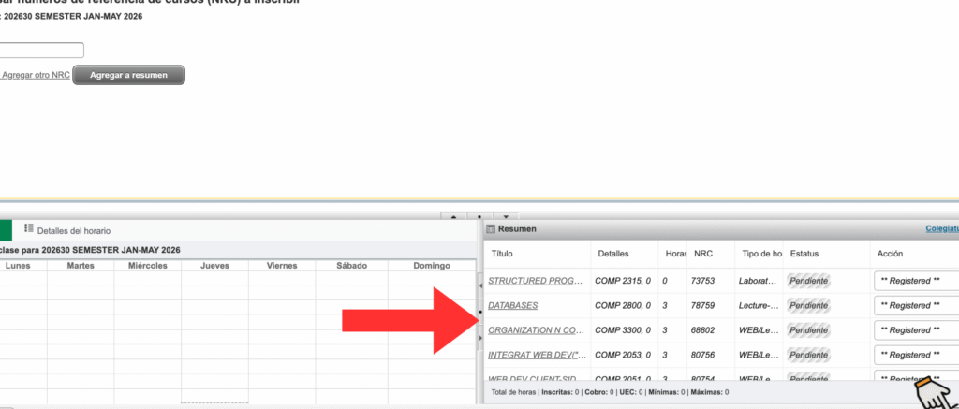Type in the NRC input field
Image resolution: width=959 pixels, height=409 pixels.
[x=42, y=51]
